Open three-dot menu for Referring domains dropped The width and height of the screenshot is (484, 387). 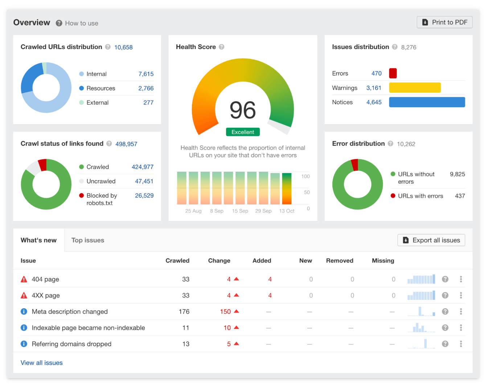[461, 344]
